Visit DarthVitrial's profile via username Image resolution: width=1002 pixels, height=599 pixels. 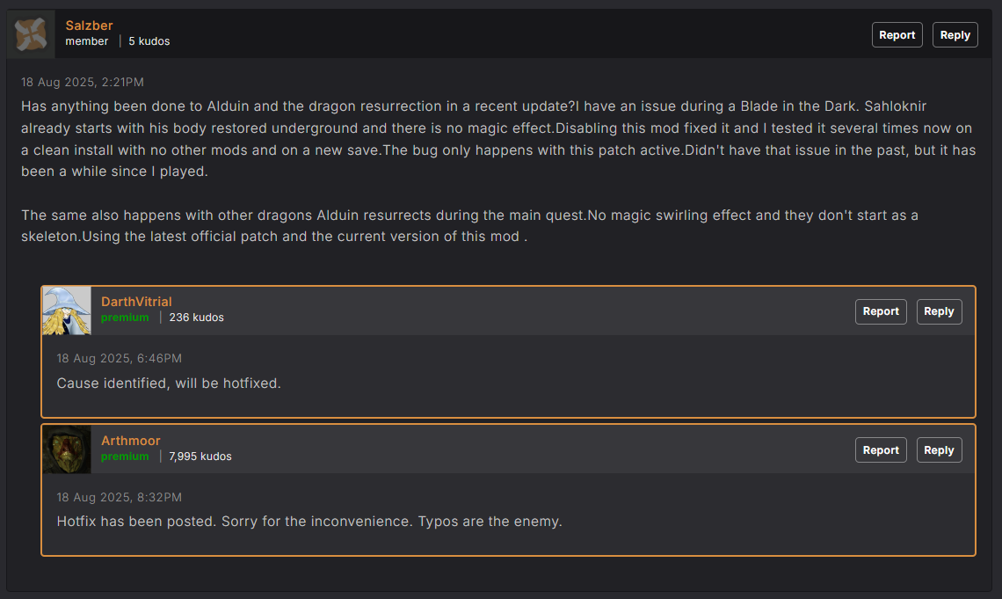[x=136, y=302]
